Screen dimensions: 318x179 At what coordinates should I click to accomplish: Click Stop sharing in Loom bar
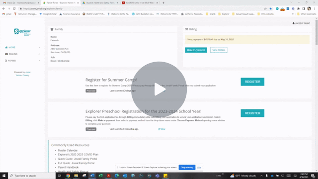point(187,168)
